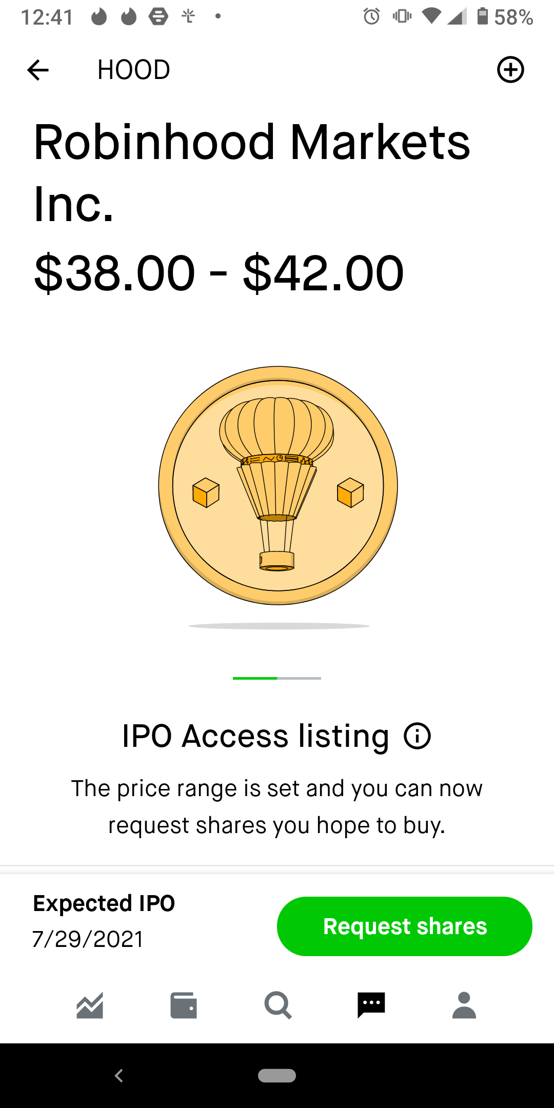Open IPO Access listing info icon
This screenshot has height=1108, width=554.
click(417, 736)
